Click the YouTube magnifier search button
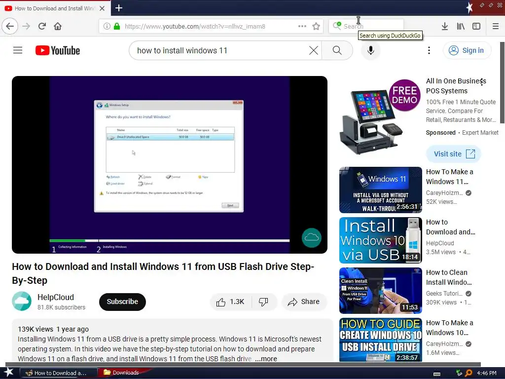The width and height of the screenshot is (505, 379). [x=337, y=50]
